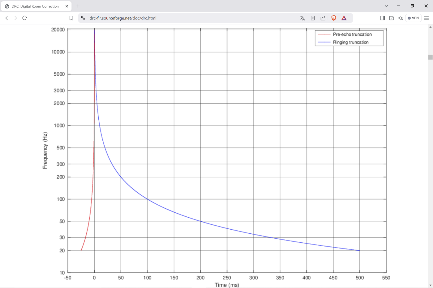
Task: Go back to the previous page
Action: (x=7, y=18)
